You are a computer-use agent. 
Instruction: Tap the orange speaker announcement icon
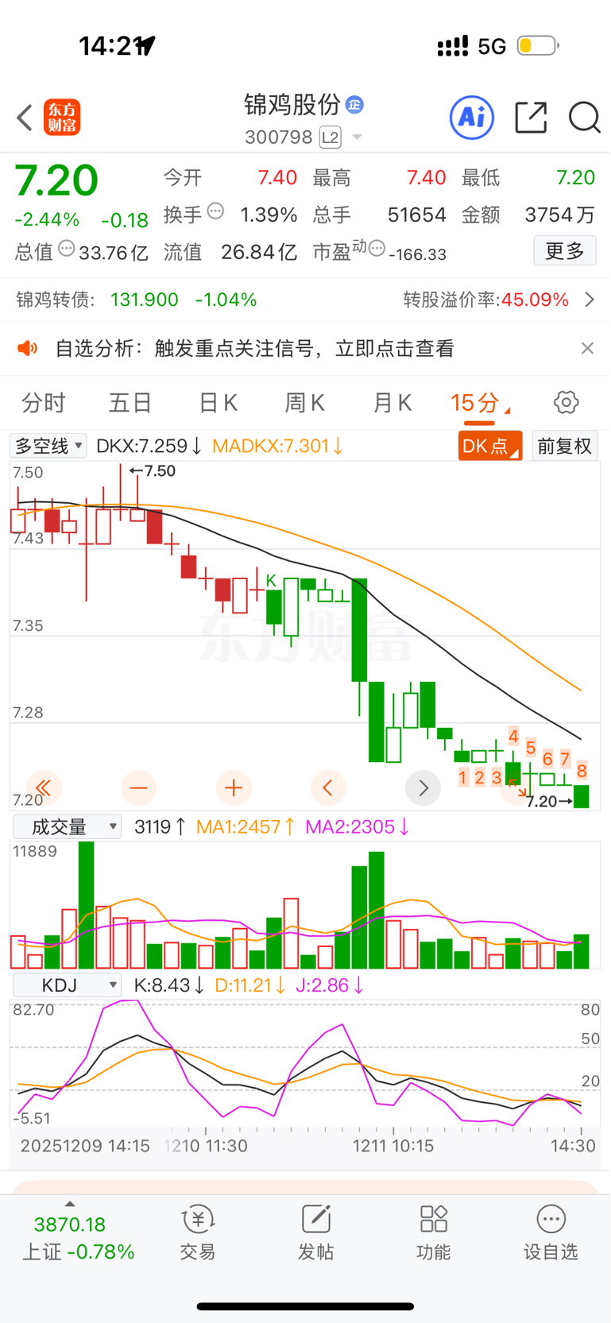click(28, 348)
